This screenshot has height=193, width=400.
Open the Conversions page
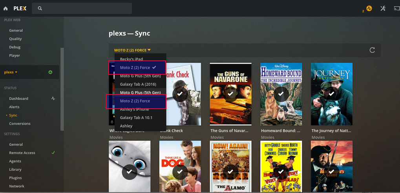[20, 123]
